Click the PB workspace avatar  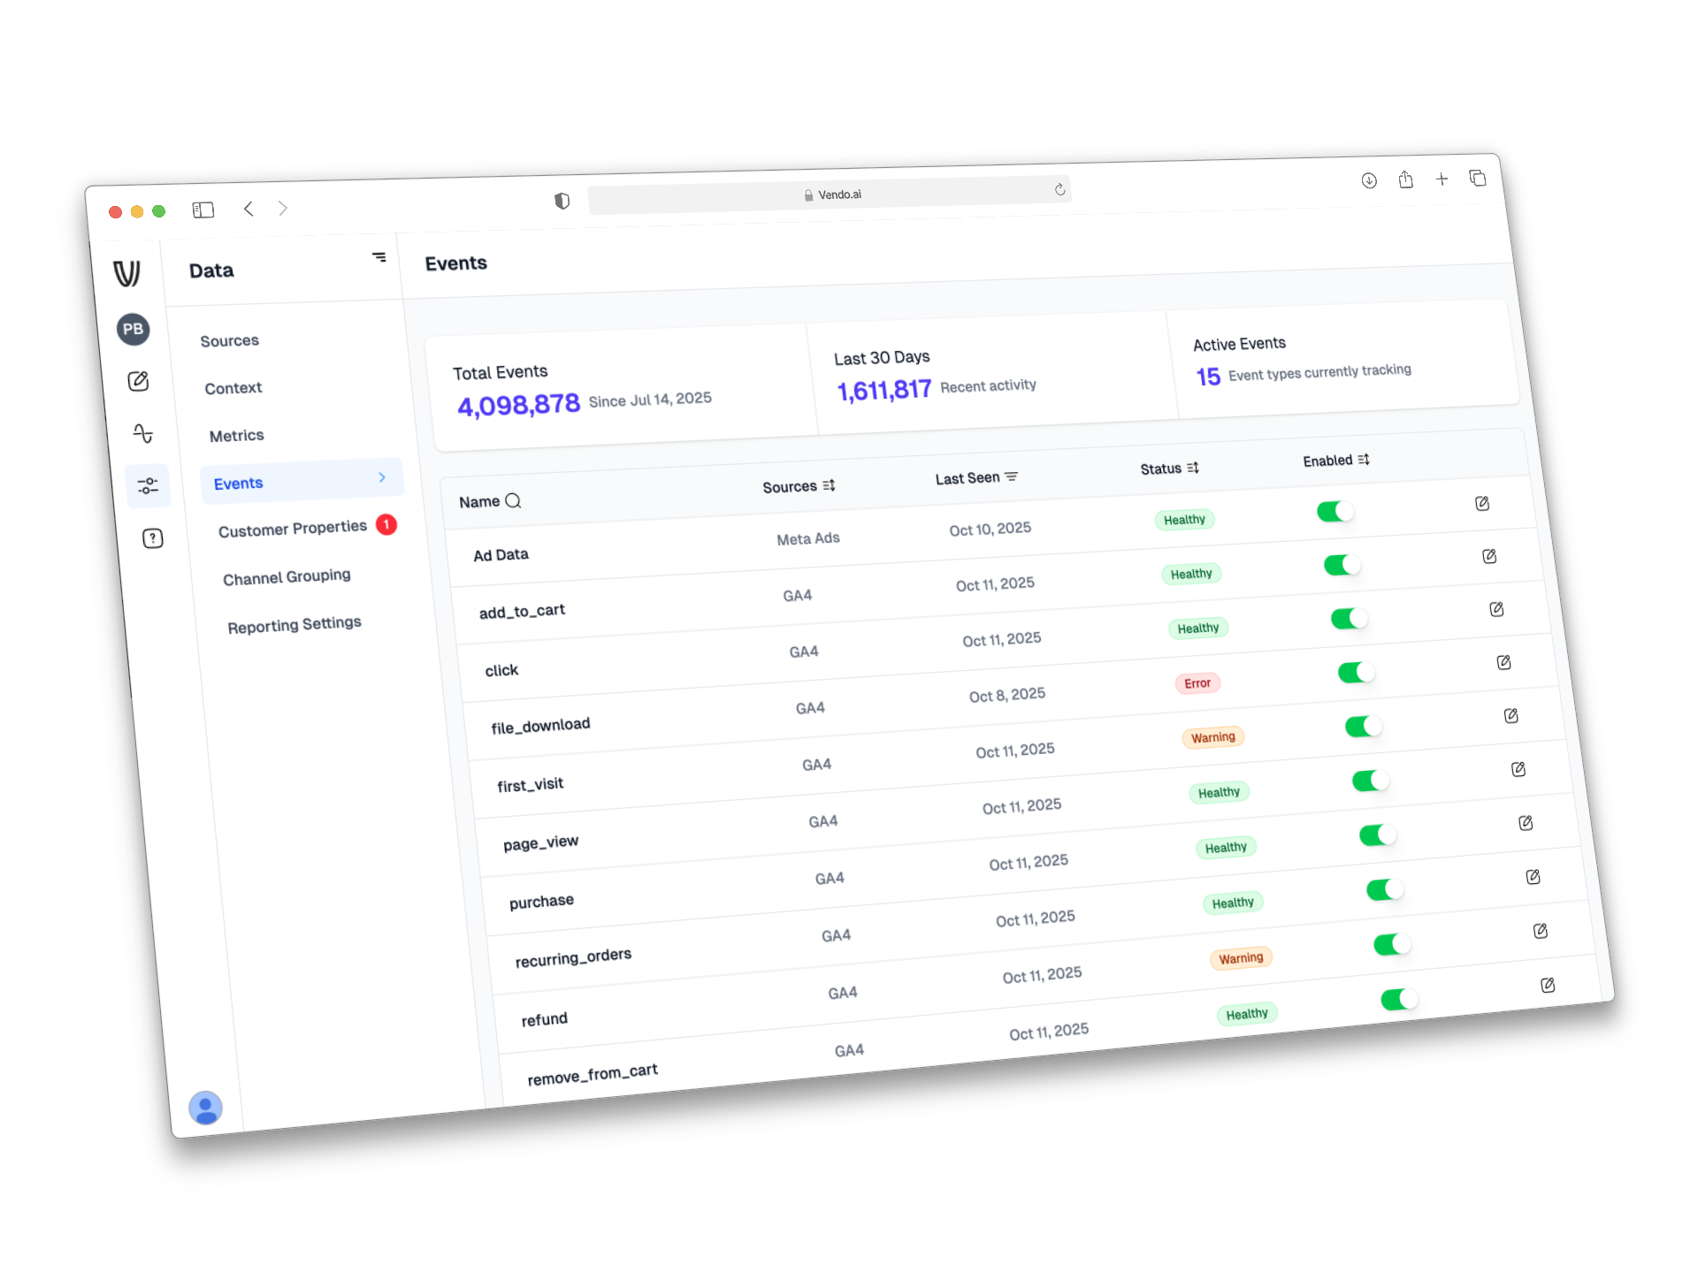point(134,329)
